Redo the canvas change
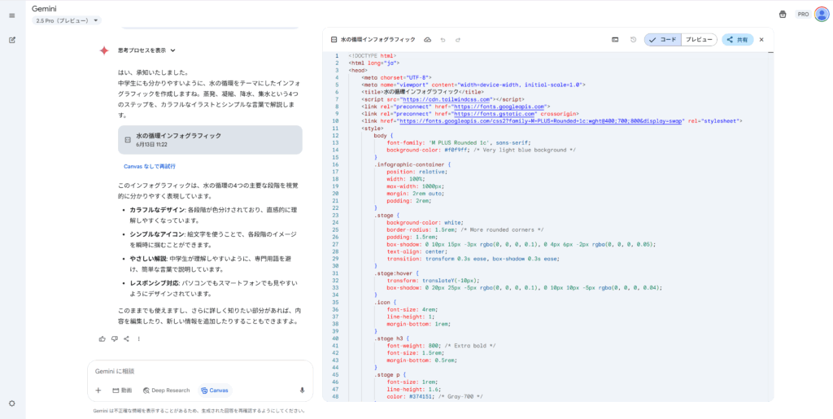The width and height of the screenshot is (833, 419). (x=457, y=40)
